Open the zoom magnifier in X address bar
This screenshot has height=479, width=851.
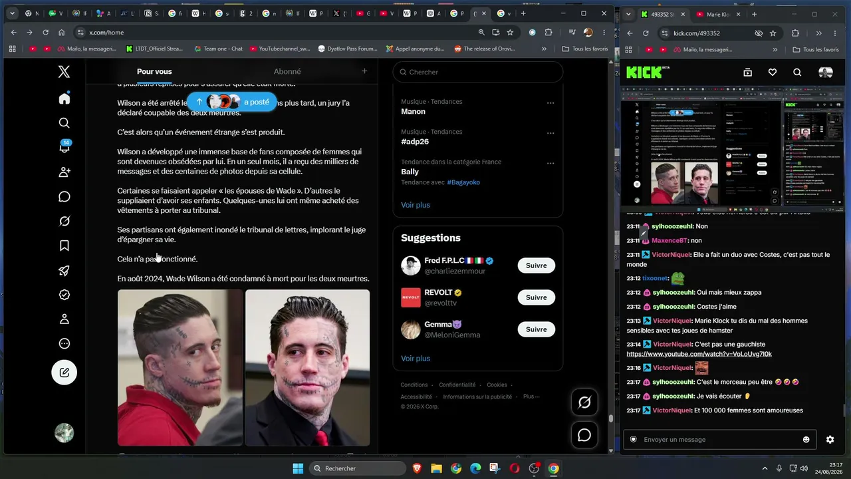[481, 32]
